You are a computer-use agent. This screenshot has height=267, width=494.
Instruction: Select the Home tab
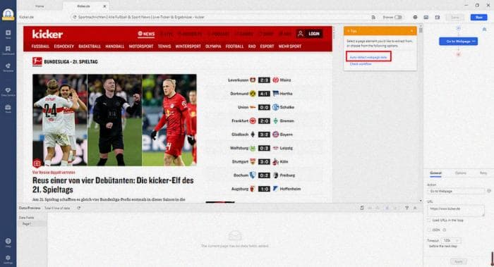click(x=40, y=6)
